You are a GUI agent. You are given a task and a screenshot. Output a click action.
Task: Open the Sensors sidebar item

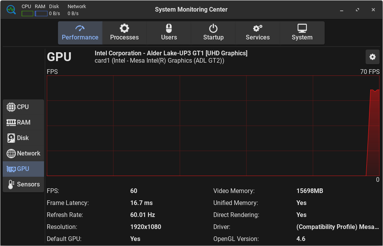point(23,184)
